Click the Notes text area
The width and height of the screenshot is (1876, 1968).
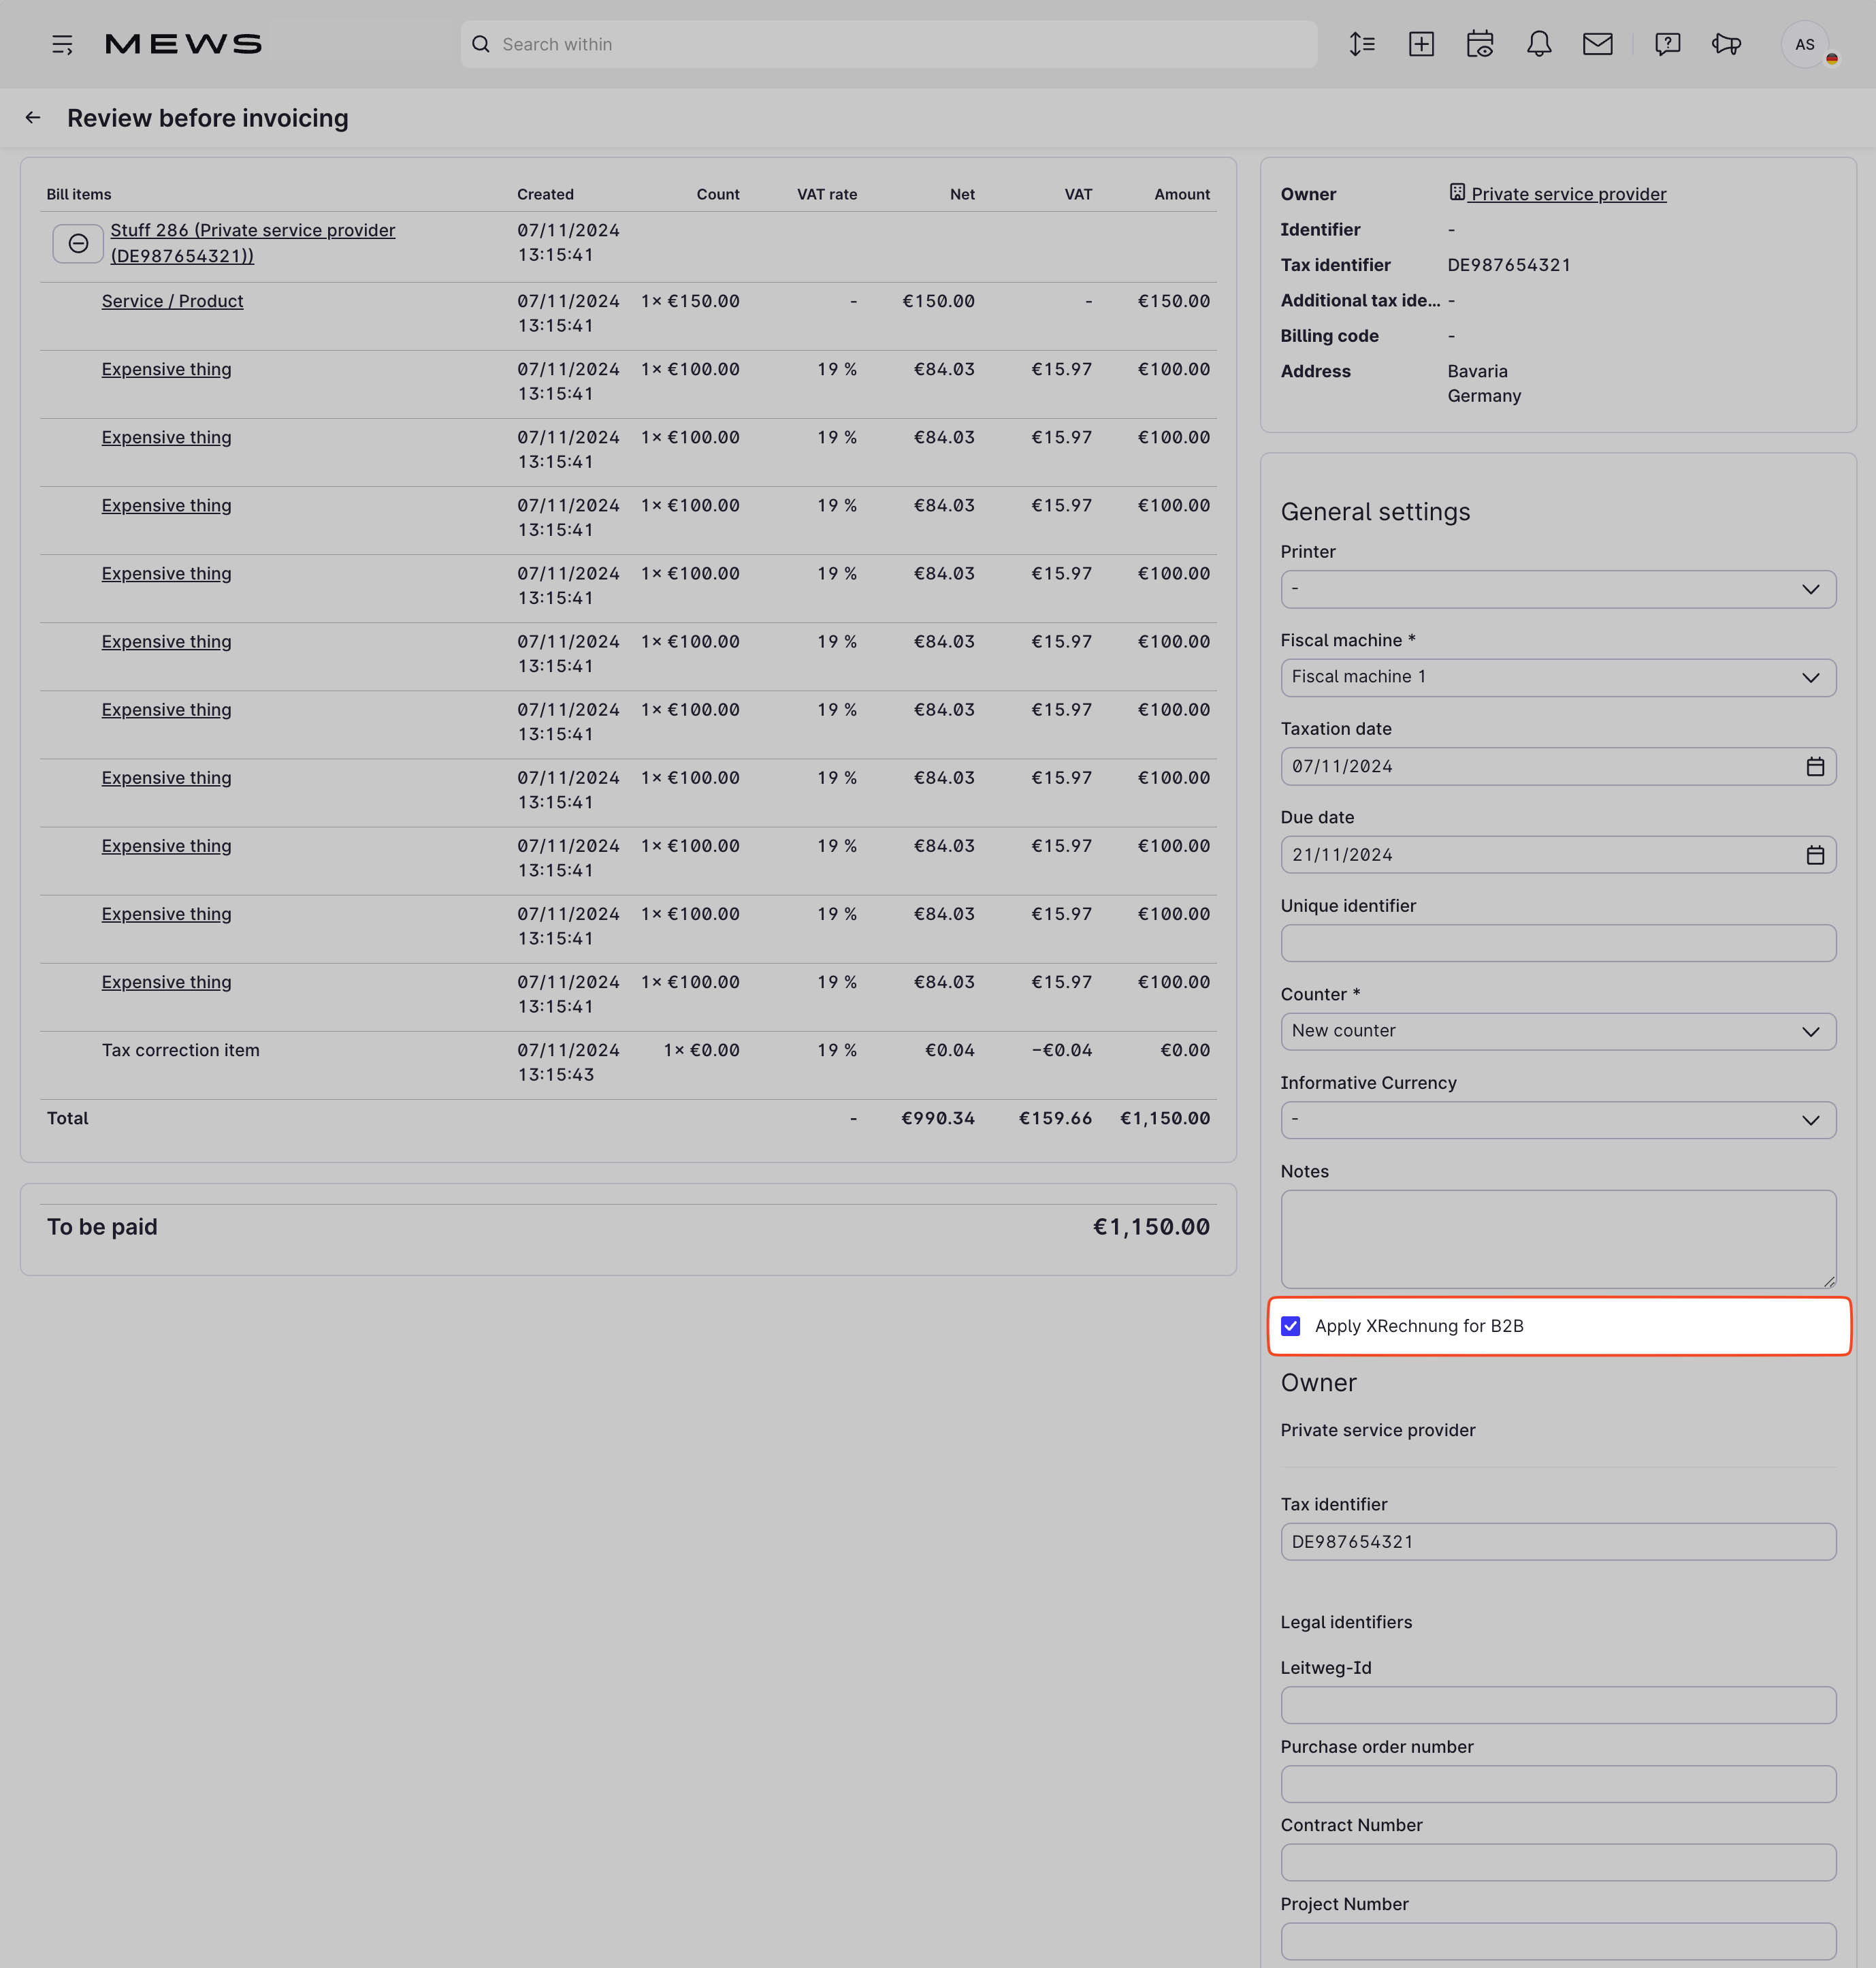click(x=1558, y=1239)
